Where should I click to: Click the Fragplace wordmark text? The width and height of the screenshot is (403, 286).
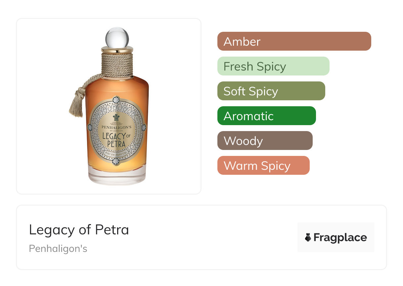[340, 238]
